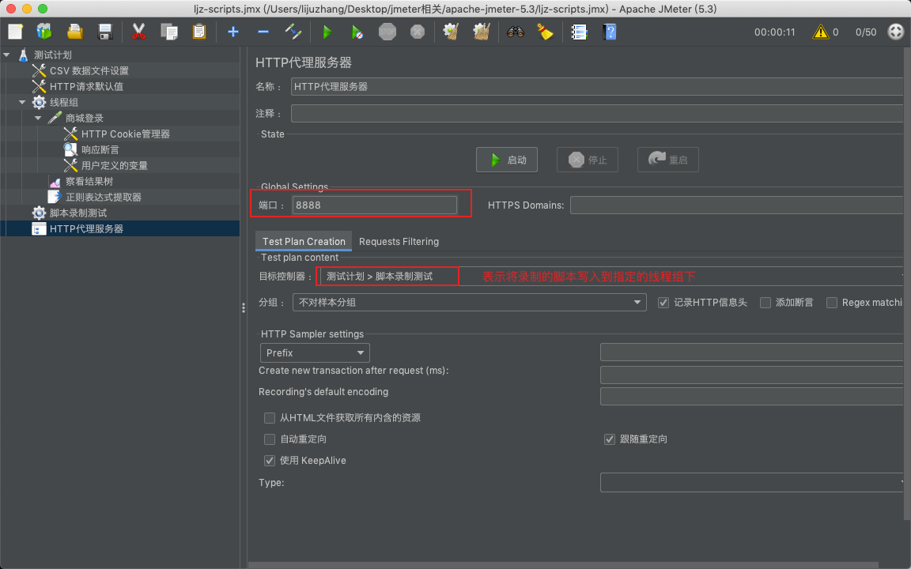Enable 自动重定向 checkbox
911x569 pixels.
coord(270,439)
